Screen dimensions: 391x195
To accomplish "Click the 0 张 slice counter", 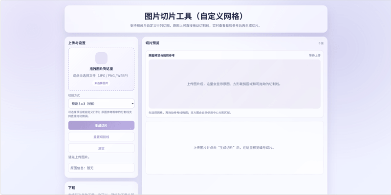I will coord(321,43).
